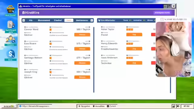Click the location pin icon in Joseph King's row
Image resolution: width=194 pixels, height=109 pixels.
coord(50,75)
